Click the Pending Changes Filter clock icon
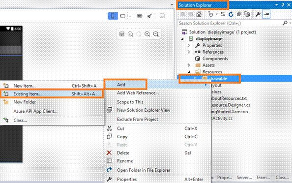Viewport: 292px width, 183px height. click(x=210, y=14)
